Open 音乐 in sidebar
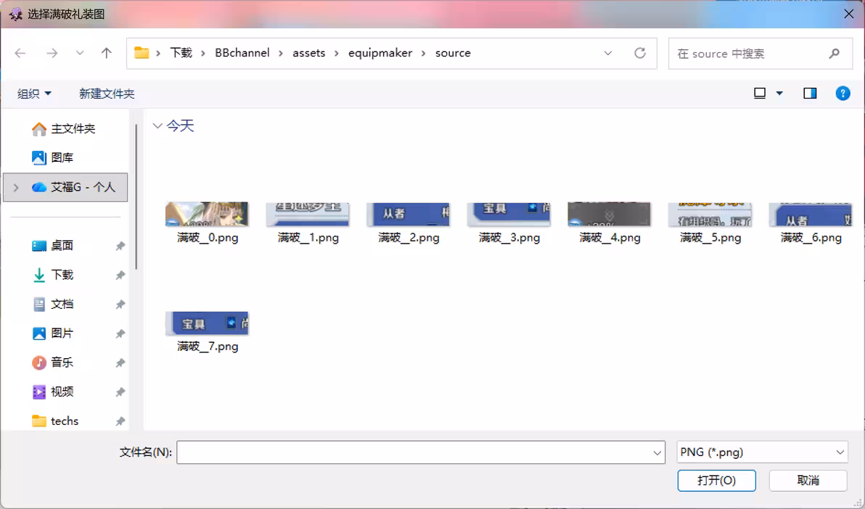Viewport: 865px width, 509px height. [x=53, y=363]
